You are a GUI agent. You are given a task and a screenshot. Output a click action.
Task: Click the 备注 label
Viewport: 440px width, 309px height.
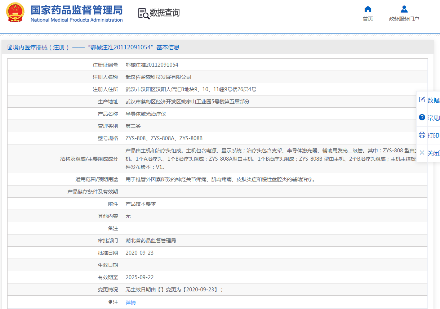[x=113, y=228]
